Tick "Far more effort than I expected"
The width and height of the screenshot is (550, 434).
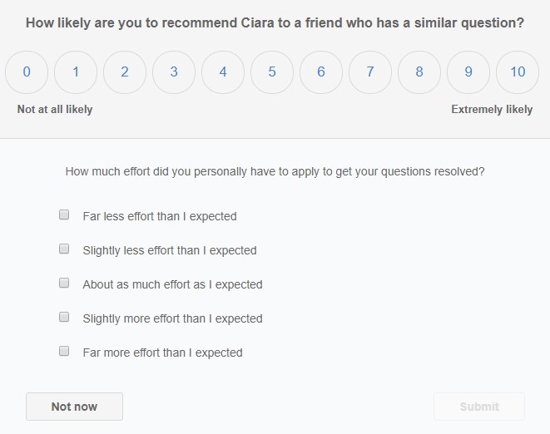tap(64, 352)
